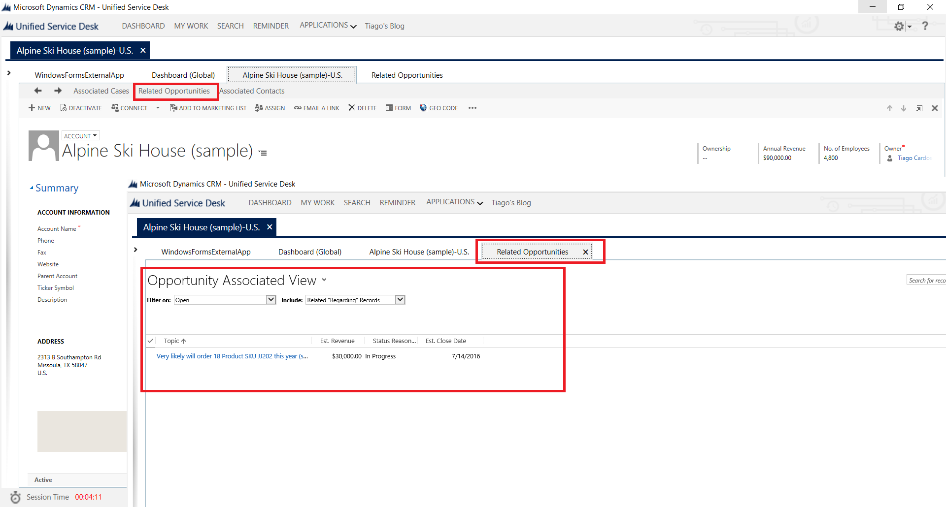
Task: Click the DELETE toolbar icon
Action: [352, 108]
